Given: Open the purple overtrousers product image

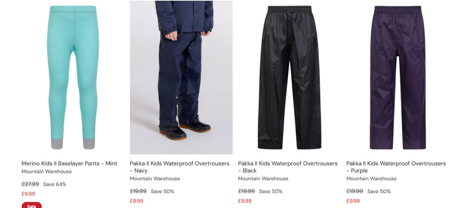Looking at the screenshot, I should pyautogui.click(x=398, y=77).
